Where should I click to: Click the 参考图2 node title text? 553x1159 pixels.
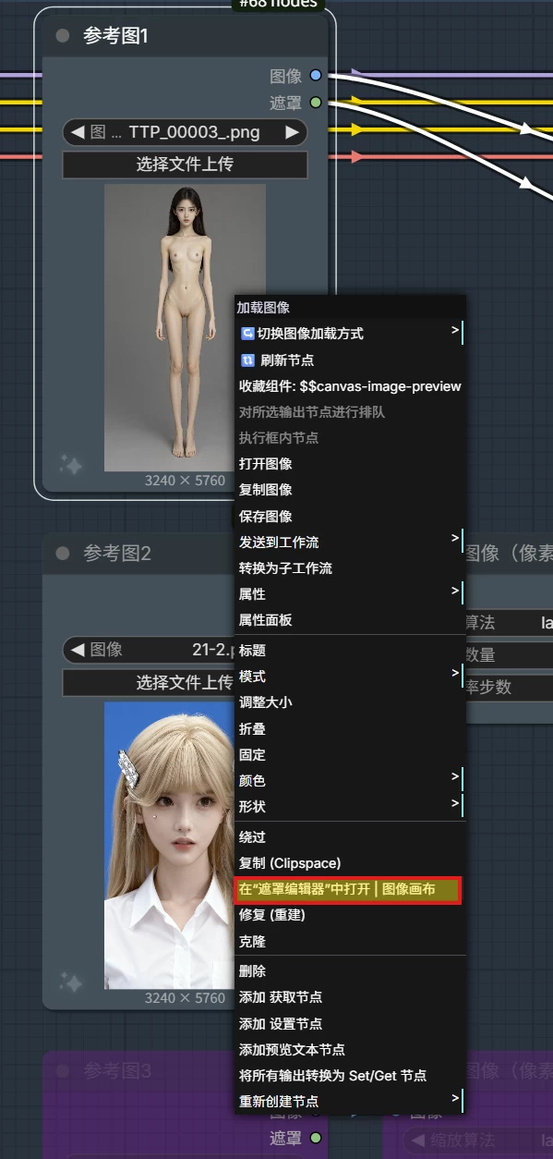[x=117, y=554]
